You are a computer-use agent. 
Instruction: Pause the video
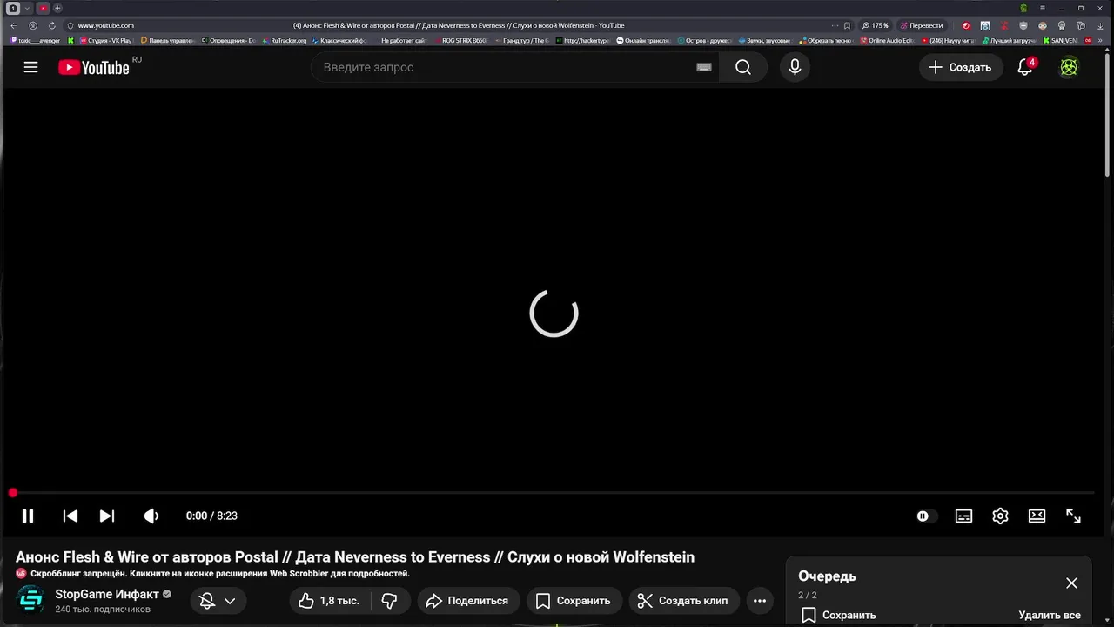click(28, 516)
